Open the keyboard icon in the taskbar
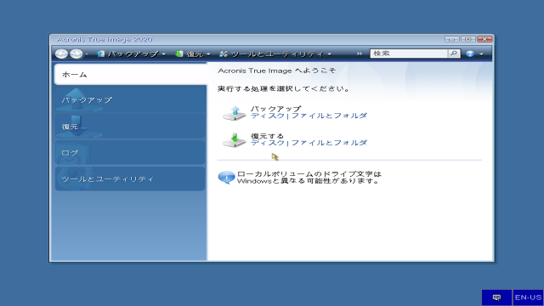The height and width of the screenshot is (306, 544). pos(496,297)
